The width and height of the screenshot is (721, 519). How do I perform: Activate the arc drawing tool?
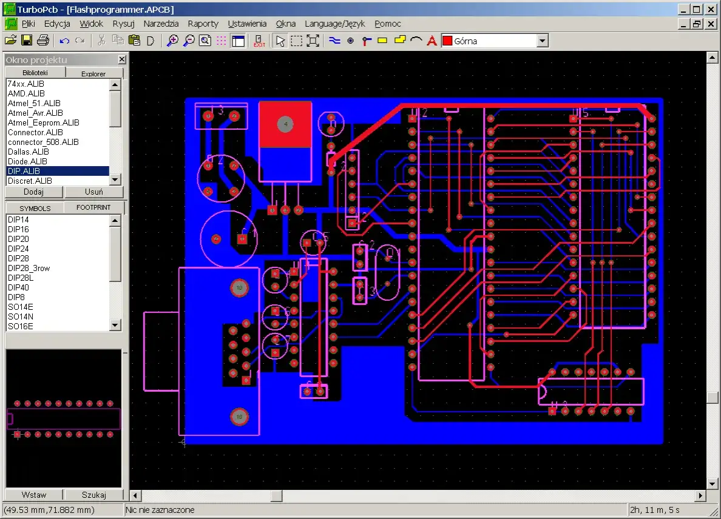click(416, 41)
